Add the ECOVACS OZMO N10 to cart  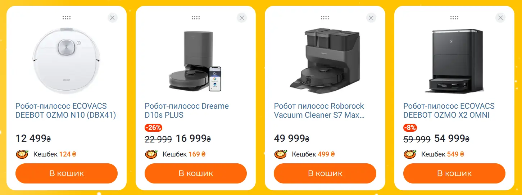[67, 173]
